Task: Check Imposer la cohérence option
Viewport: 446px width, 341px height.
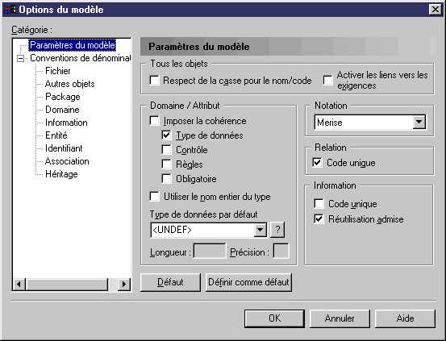Action: (x=155, y=121)
